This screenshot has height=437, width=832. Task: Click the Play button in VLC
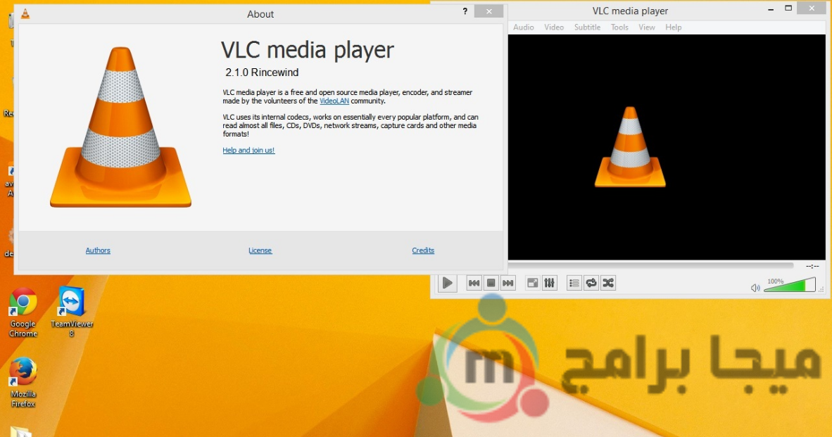tap(447, 283)
